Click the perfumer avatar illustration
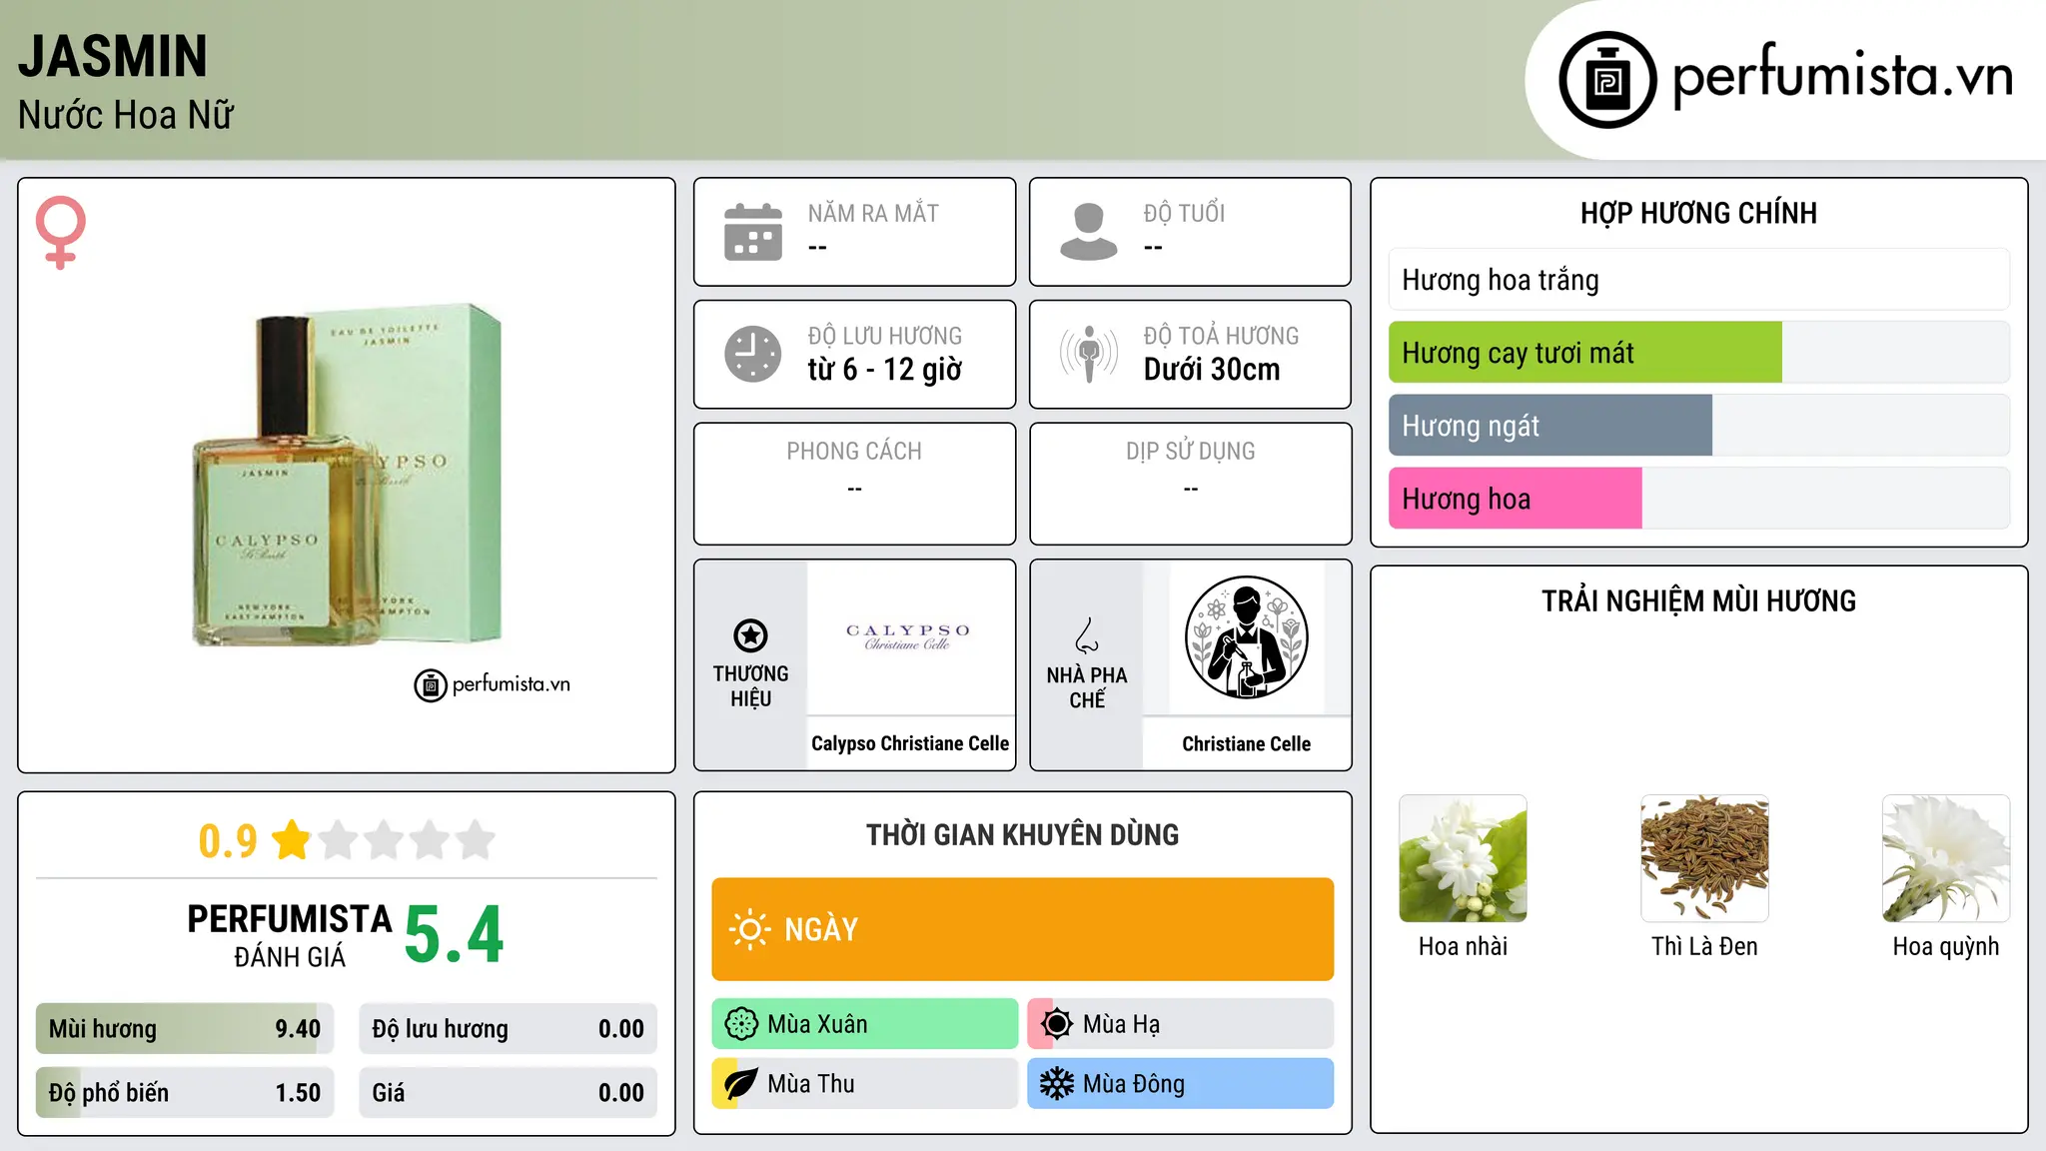Image resolution: width=2046 pixels, height=1151 pixels. (1247, 637)
